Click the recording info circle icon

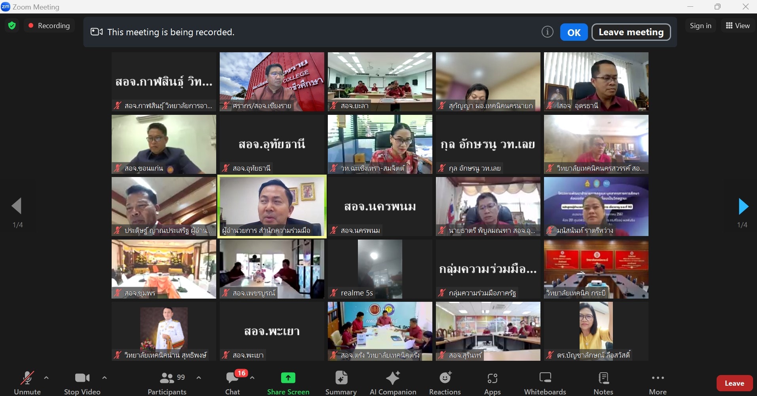(547, 32)
